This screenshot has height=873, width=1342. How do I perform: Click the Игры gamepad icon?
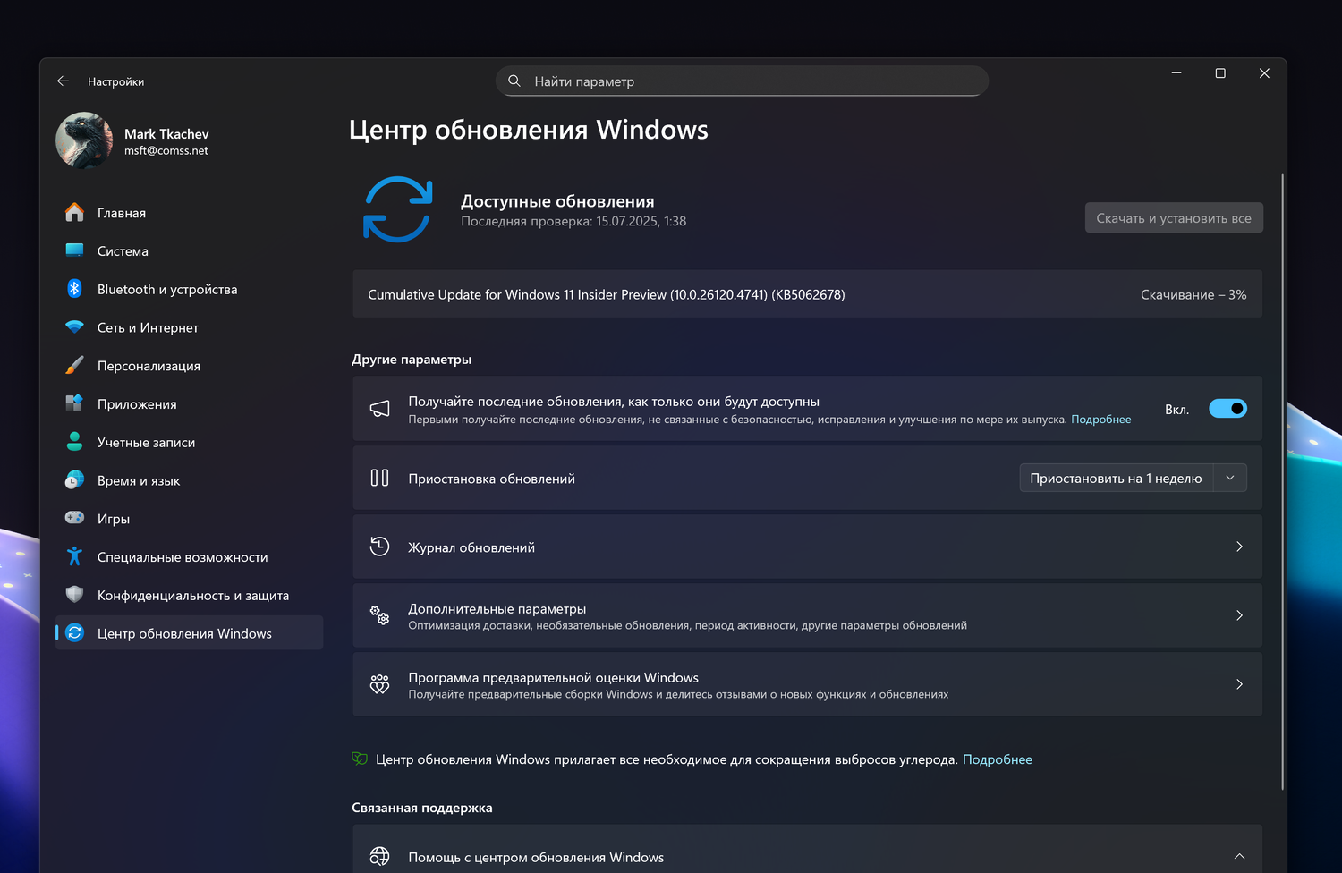pyautogui.click(x=74, y=518)
